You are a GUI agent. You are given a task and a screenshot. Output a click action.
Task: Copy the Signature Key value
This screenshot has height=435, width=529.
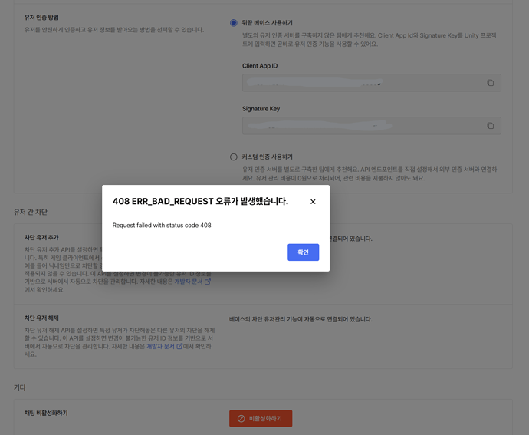pyautogui.click(x=491, y=126)
